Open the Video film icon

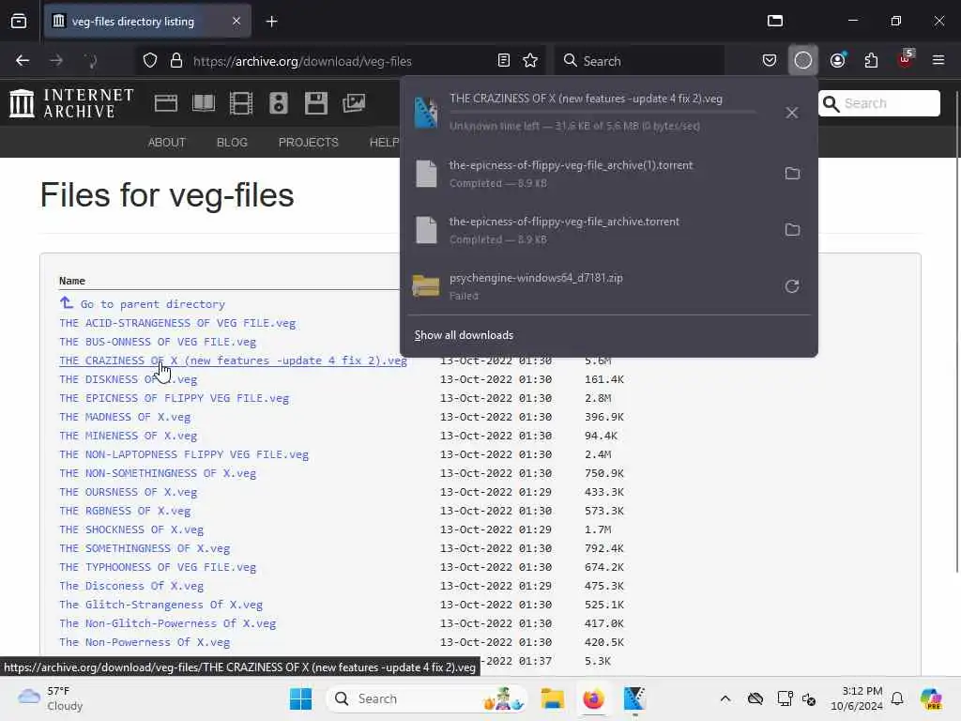[241, 103]
